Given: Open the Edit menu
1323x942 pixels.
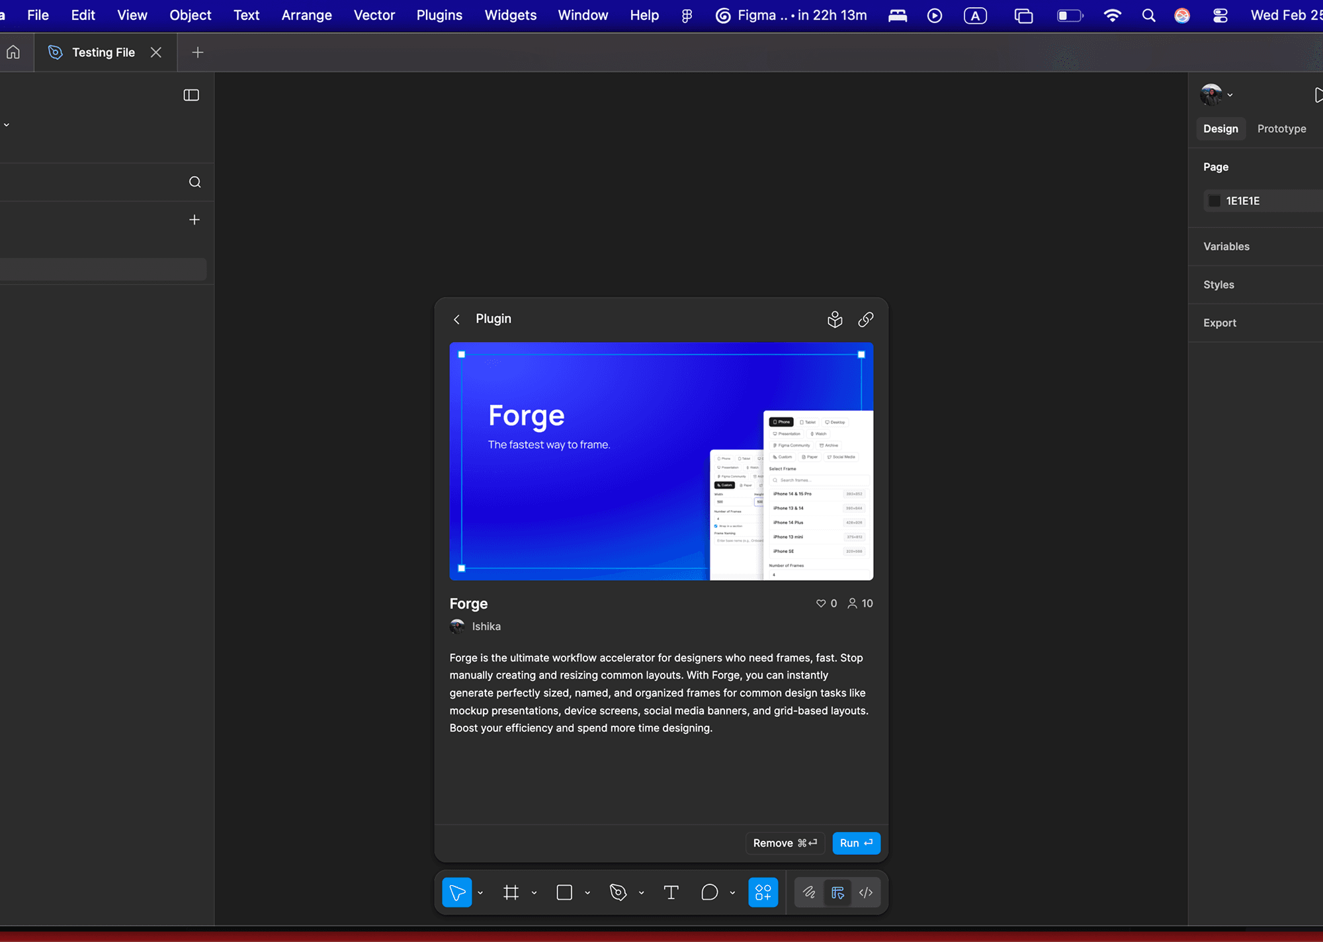Looking at the screenshot, I should pyautogui.click(x=83, y=15).
